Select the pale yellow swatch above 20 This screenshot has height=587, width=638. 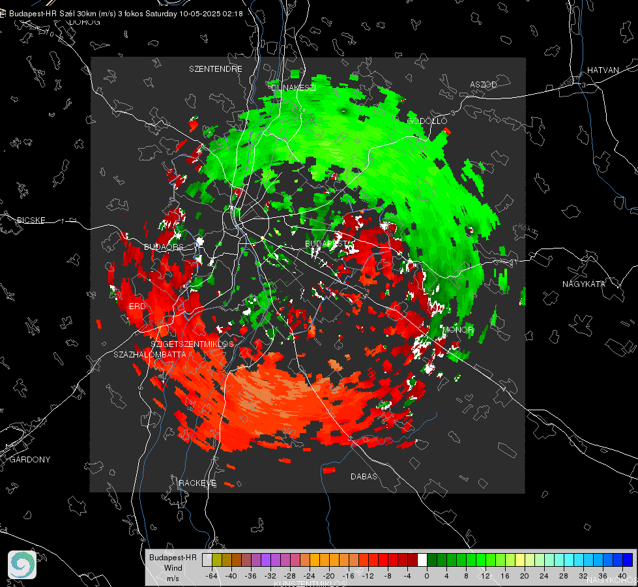[x=520, y=560]
